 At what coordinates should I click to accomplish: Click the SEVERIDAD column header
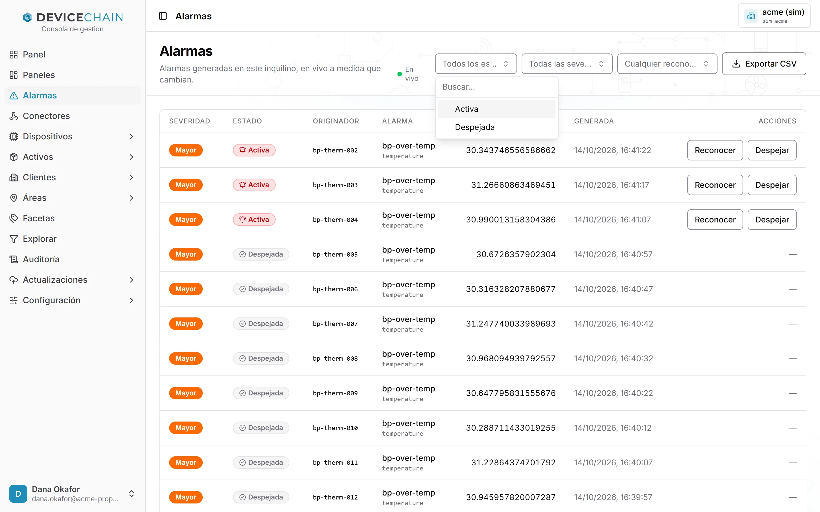[189, 121]
